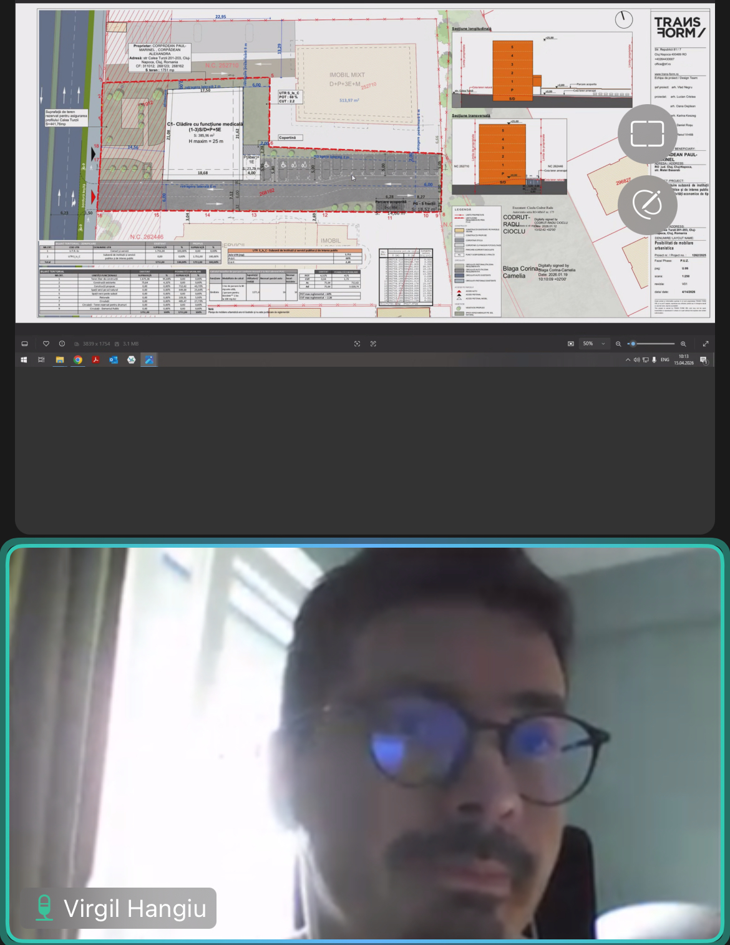Open Adobe Acrobat from the taskbar
730x945 pixels.
click(x=95, y=360)
